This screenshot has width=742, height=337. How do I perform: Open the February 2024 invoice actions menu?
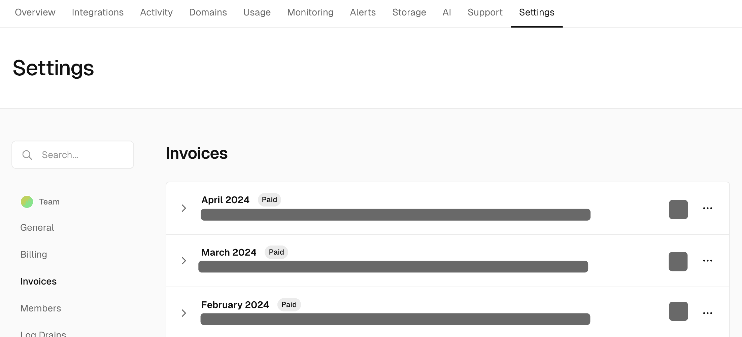click(x=708, y=313)
